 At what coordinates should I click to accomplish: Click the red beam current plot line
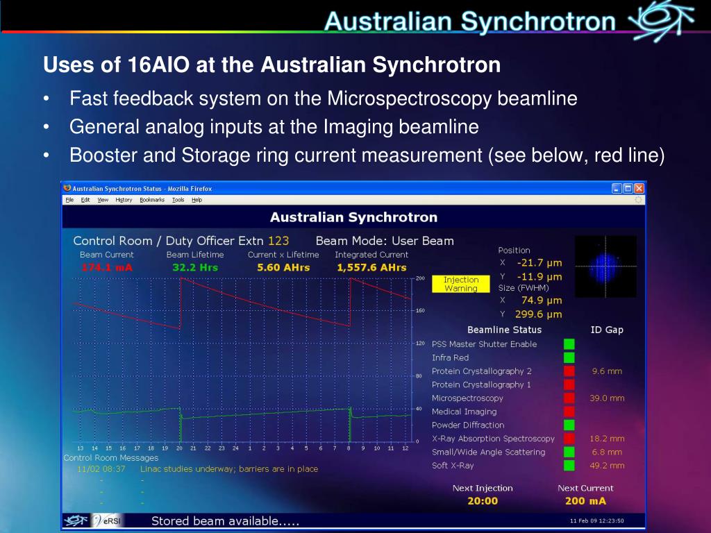[x=265, y=306]
